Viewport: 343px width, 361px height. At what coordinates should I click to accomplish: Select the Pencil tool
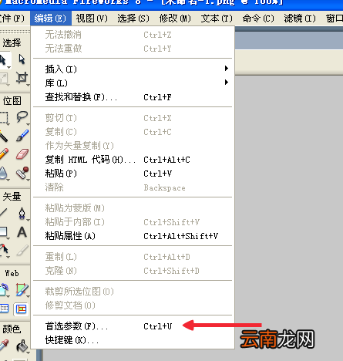coord(4,154)
